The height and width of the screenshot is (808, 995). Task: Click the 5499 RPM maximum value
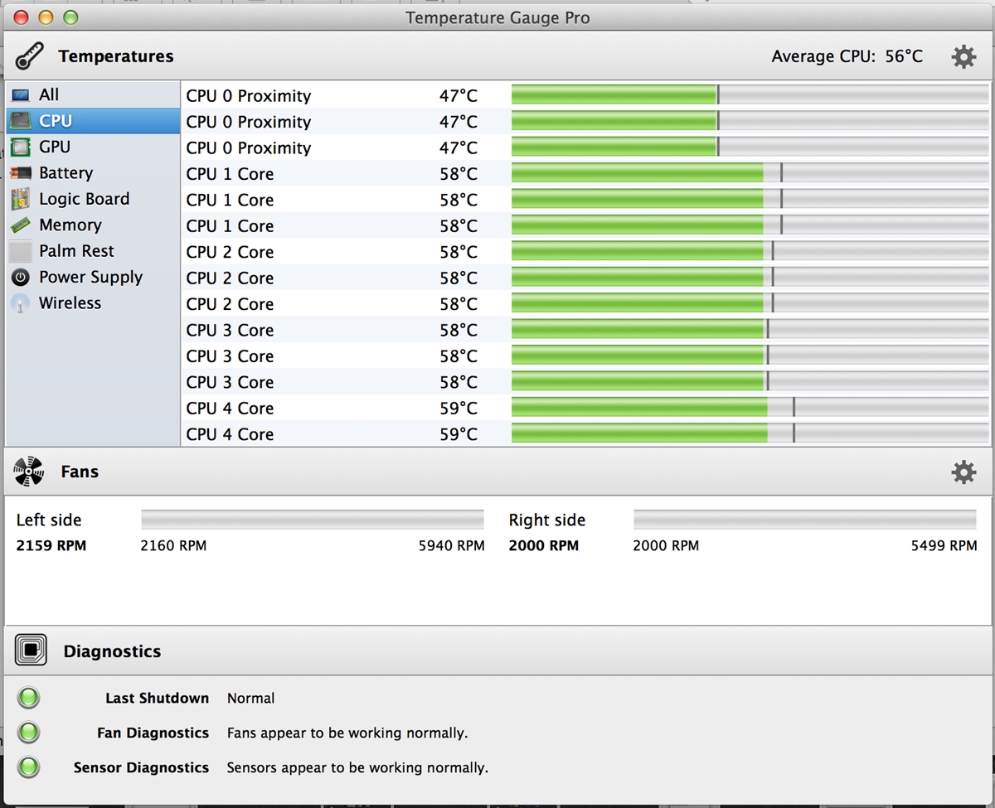click(944, 546)
